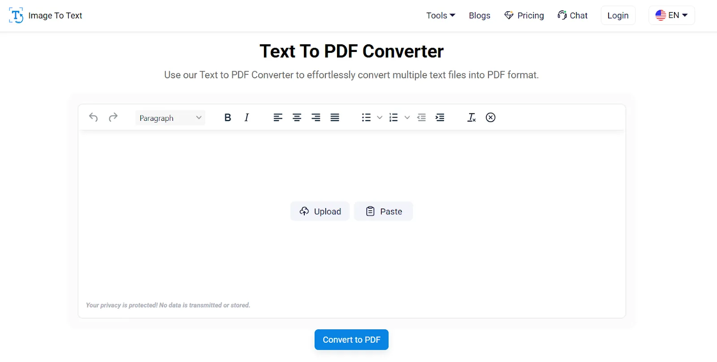The height and width of the screenshot is (362, 717).
Task: Open the Tools menu
Action: (441, 16)
